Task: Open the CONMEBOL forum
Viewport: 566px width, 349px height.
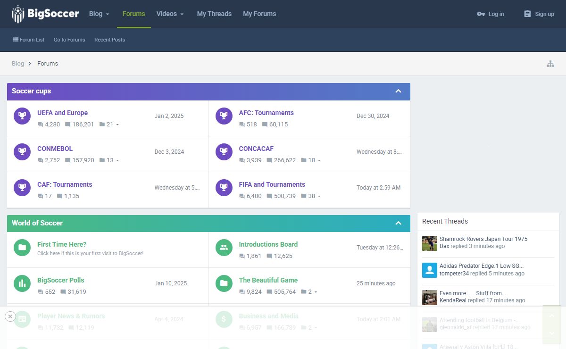Action: (x=55, y=149)
